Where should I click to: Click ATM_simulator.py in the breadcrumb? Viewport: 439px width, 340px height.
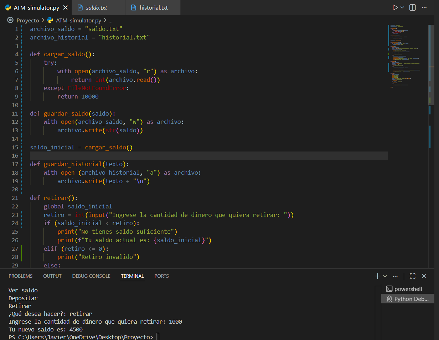(x=78, y=20)
